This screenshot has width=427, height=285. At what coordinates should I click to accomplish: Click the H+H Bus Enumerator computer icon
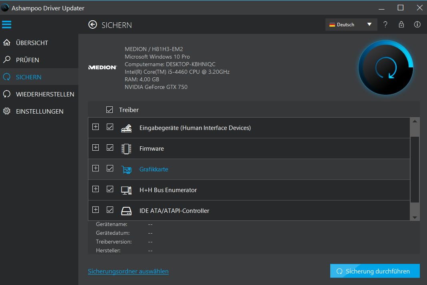(x=126, y=190)
